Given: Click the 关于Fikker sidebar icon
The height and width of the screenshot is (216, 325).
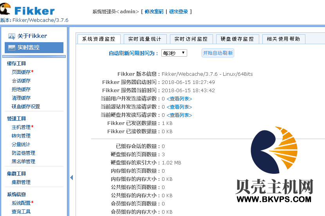Looking at the screenshot, I should (x=11, y=36).
